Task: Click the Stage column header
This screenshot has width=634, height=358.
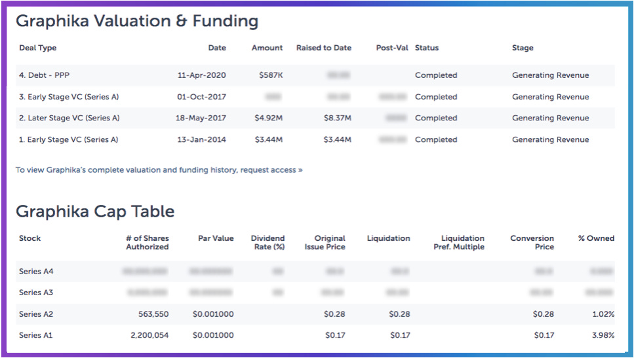Action: [x=523, y=48]
